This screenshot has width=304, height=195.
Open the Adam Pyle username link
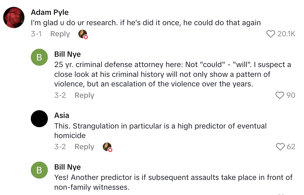pyautogui.click(x=50, y=12)
